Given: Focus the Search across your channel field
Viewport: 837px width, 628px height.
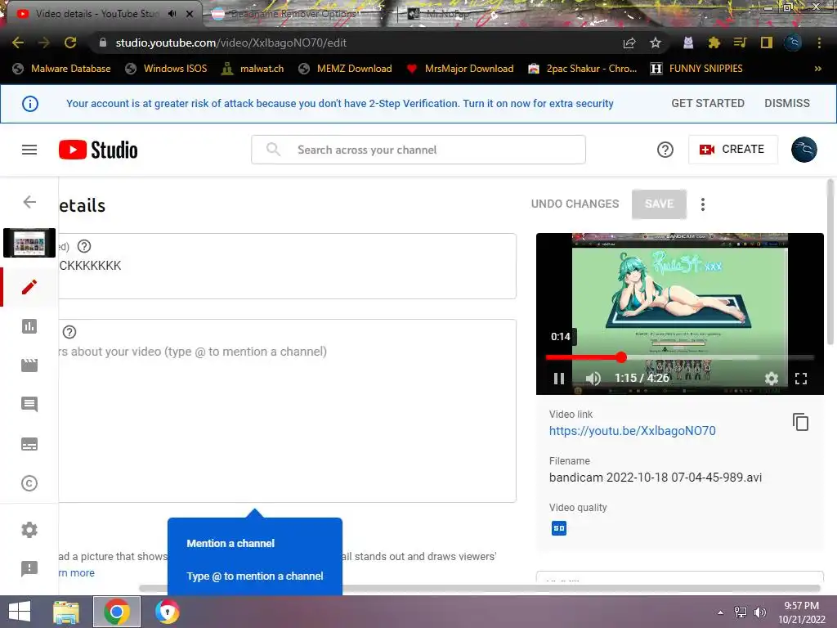Looking at the screenshot, I should [418, 150].
